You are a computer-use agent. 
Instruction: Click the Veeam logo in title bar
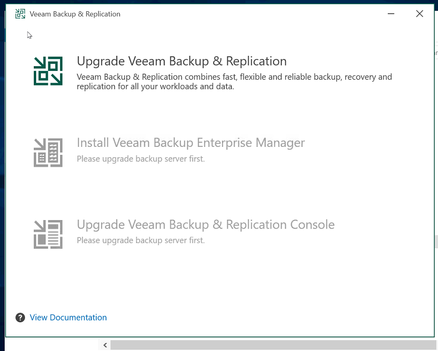coord(20,14)
